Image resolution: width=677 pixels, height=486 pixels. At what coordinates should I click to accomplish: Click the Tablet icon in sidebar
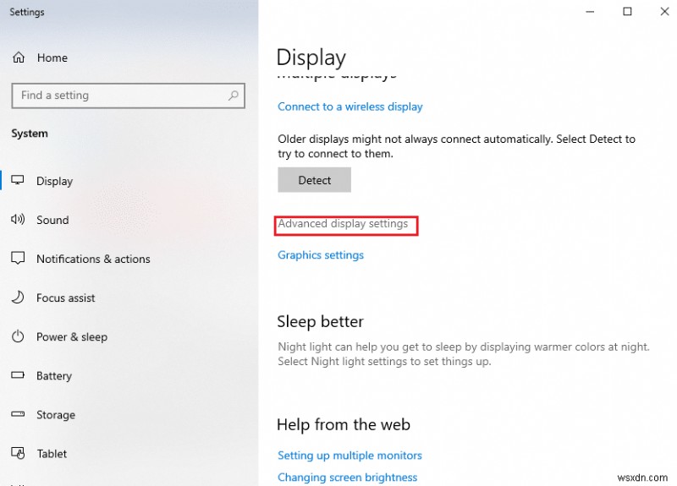[x=19, y=454]
